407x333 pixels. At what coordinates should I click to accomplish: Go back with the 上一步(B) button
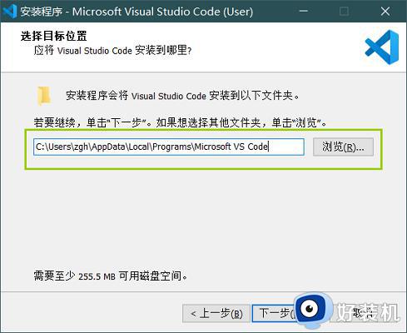tap(216, 314)
